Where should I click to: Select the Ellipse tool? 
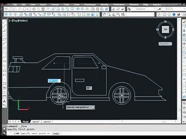[x=5, y=61]
